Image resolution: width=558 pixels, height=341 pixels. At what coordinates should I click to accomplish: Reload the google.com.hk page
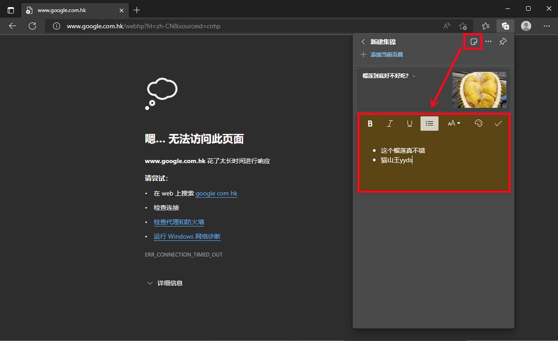point(32,26)
